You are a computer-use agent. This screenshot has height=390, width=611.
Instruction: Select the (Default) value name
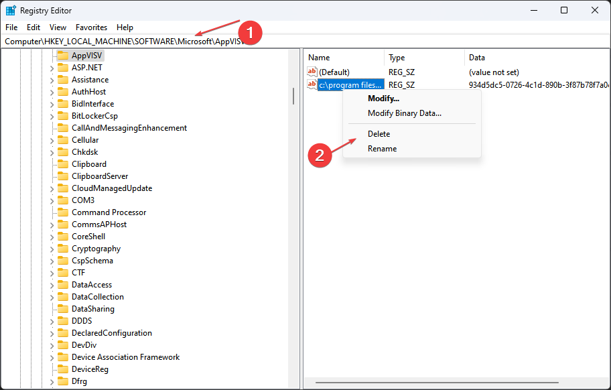point(334,72)
